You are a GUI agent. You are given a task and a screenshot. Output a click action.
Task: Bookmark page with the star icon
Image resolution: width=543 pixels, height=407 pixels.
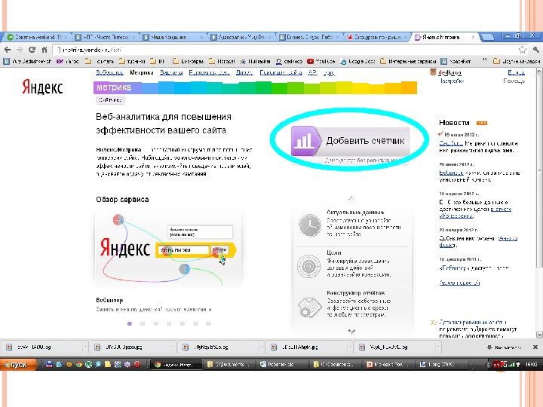[522, 50]
